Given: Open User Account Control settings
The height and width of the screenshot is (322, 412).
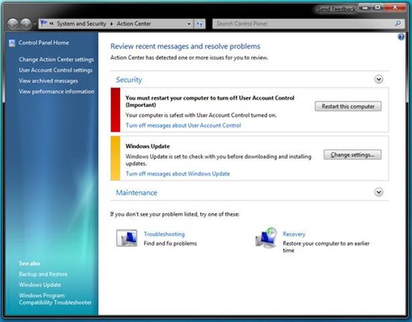Looking at the screenshot, I should [56, 70].
